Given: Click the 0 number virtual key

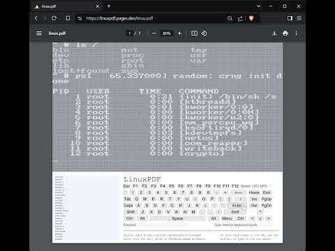Looking at the screenshot, I should (208, 192).
